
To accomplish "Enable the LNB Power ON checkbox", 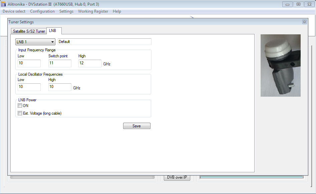I will pos(20,106).
